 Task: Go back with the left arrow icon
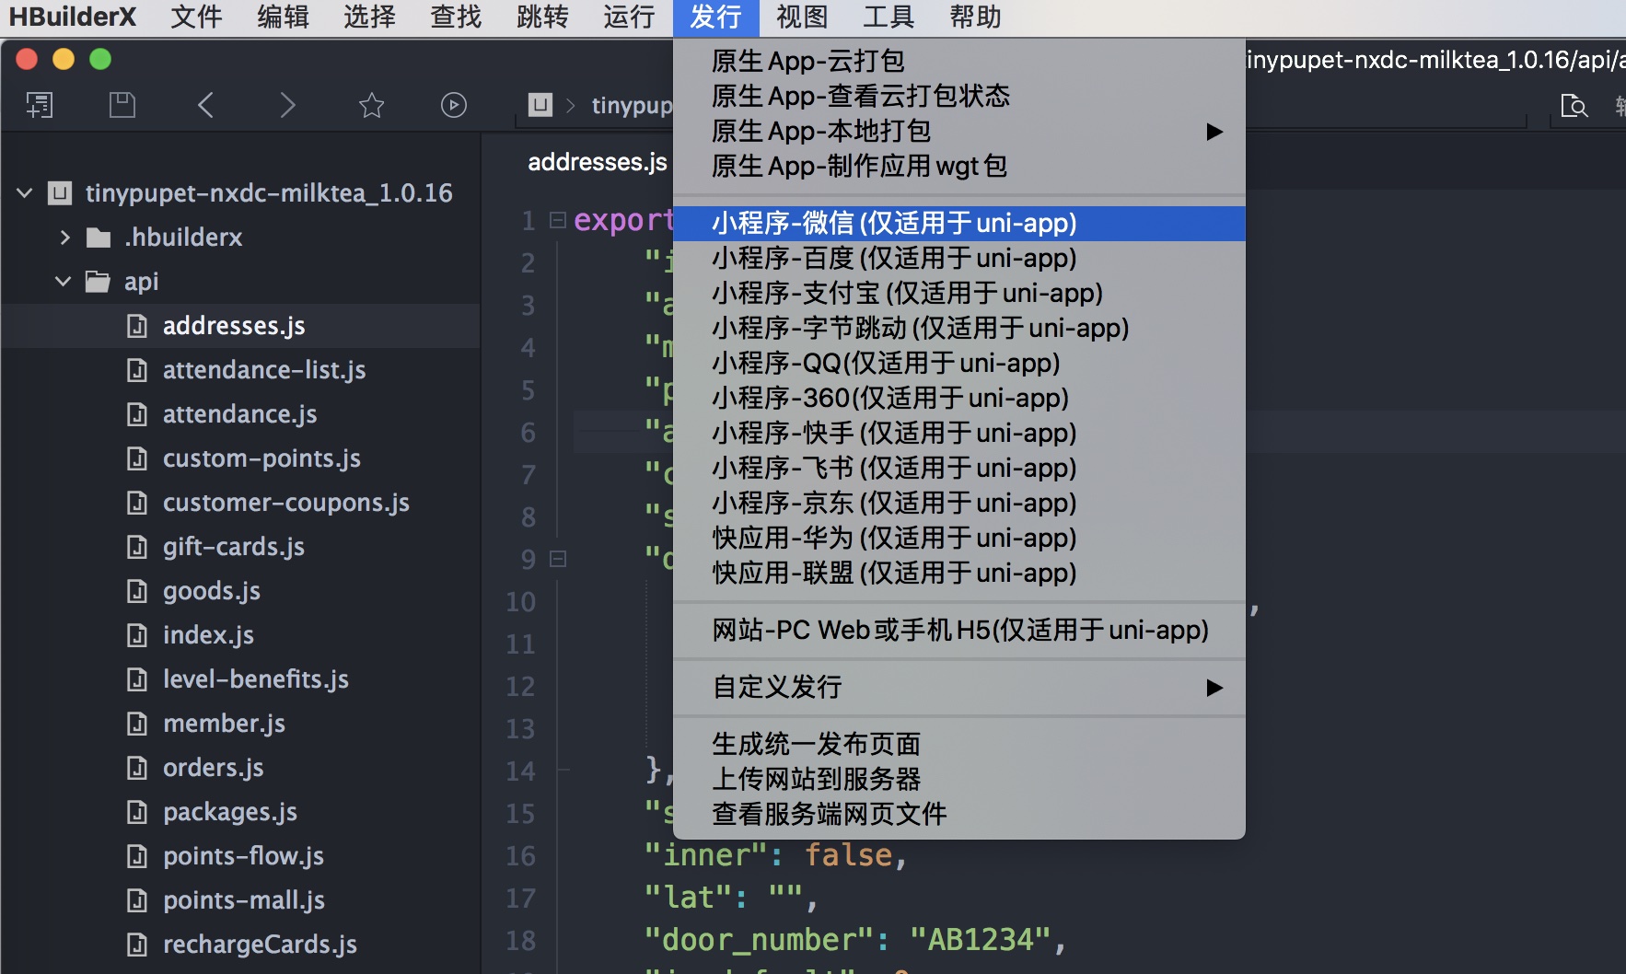205,105
